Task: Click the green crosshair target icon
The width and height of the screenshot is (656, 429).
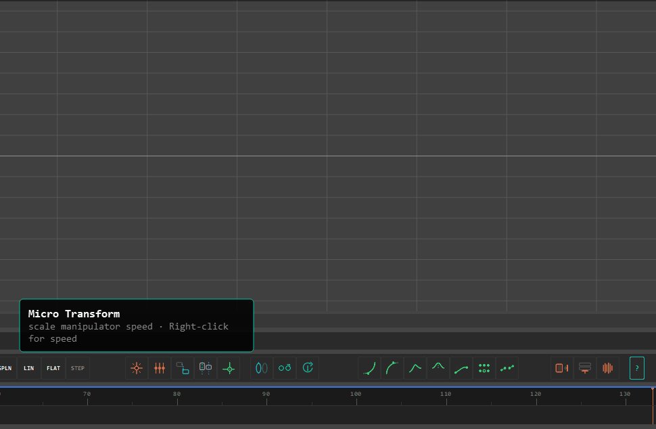Action: click(229, 368)
